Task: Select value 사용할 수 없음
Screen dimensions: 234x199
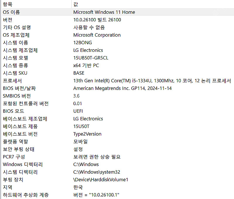Action: tap(89, 27)
